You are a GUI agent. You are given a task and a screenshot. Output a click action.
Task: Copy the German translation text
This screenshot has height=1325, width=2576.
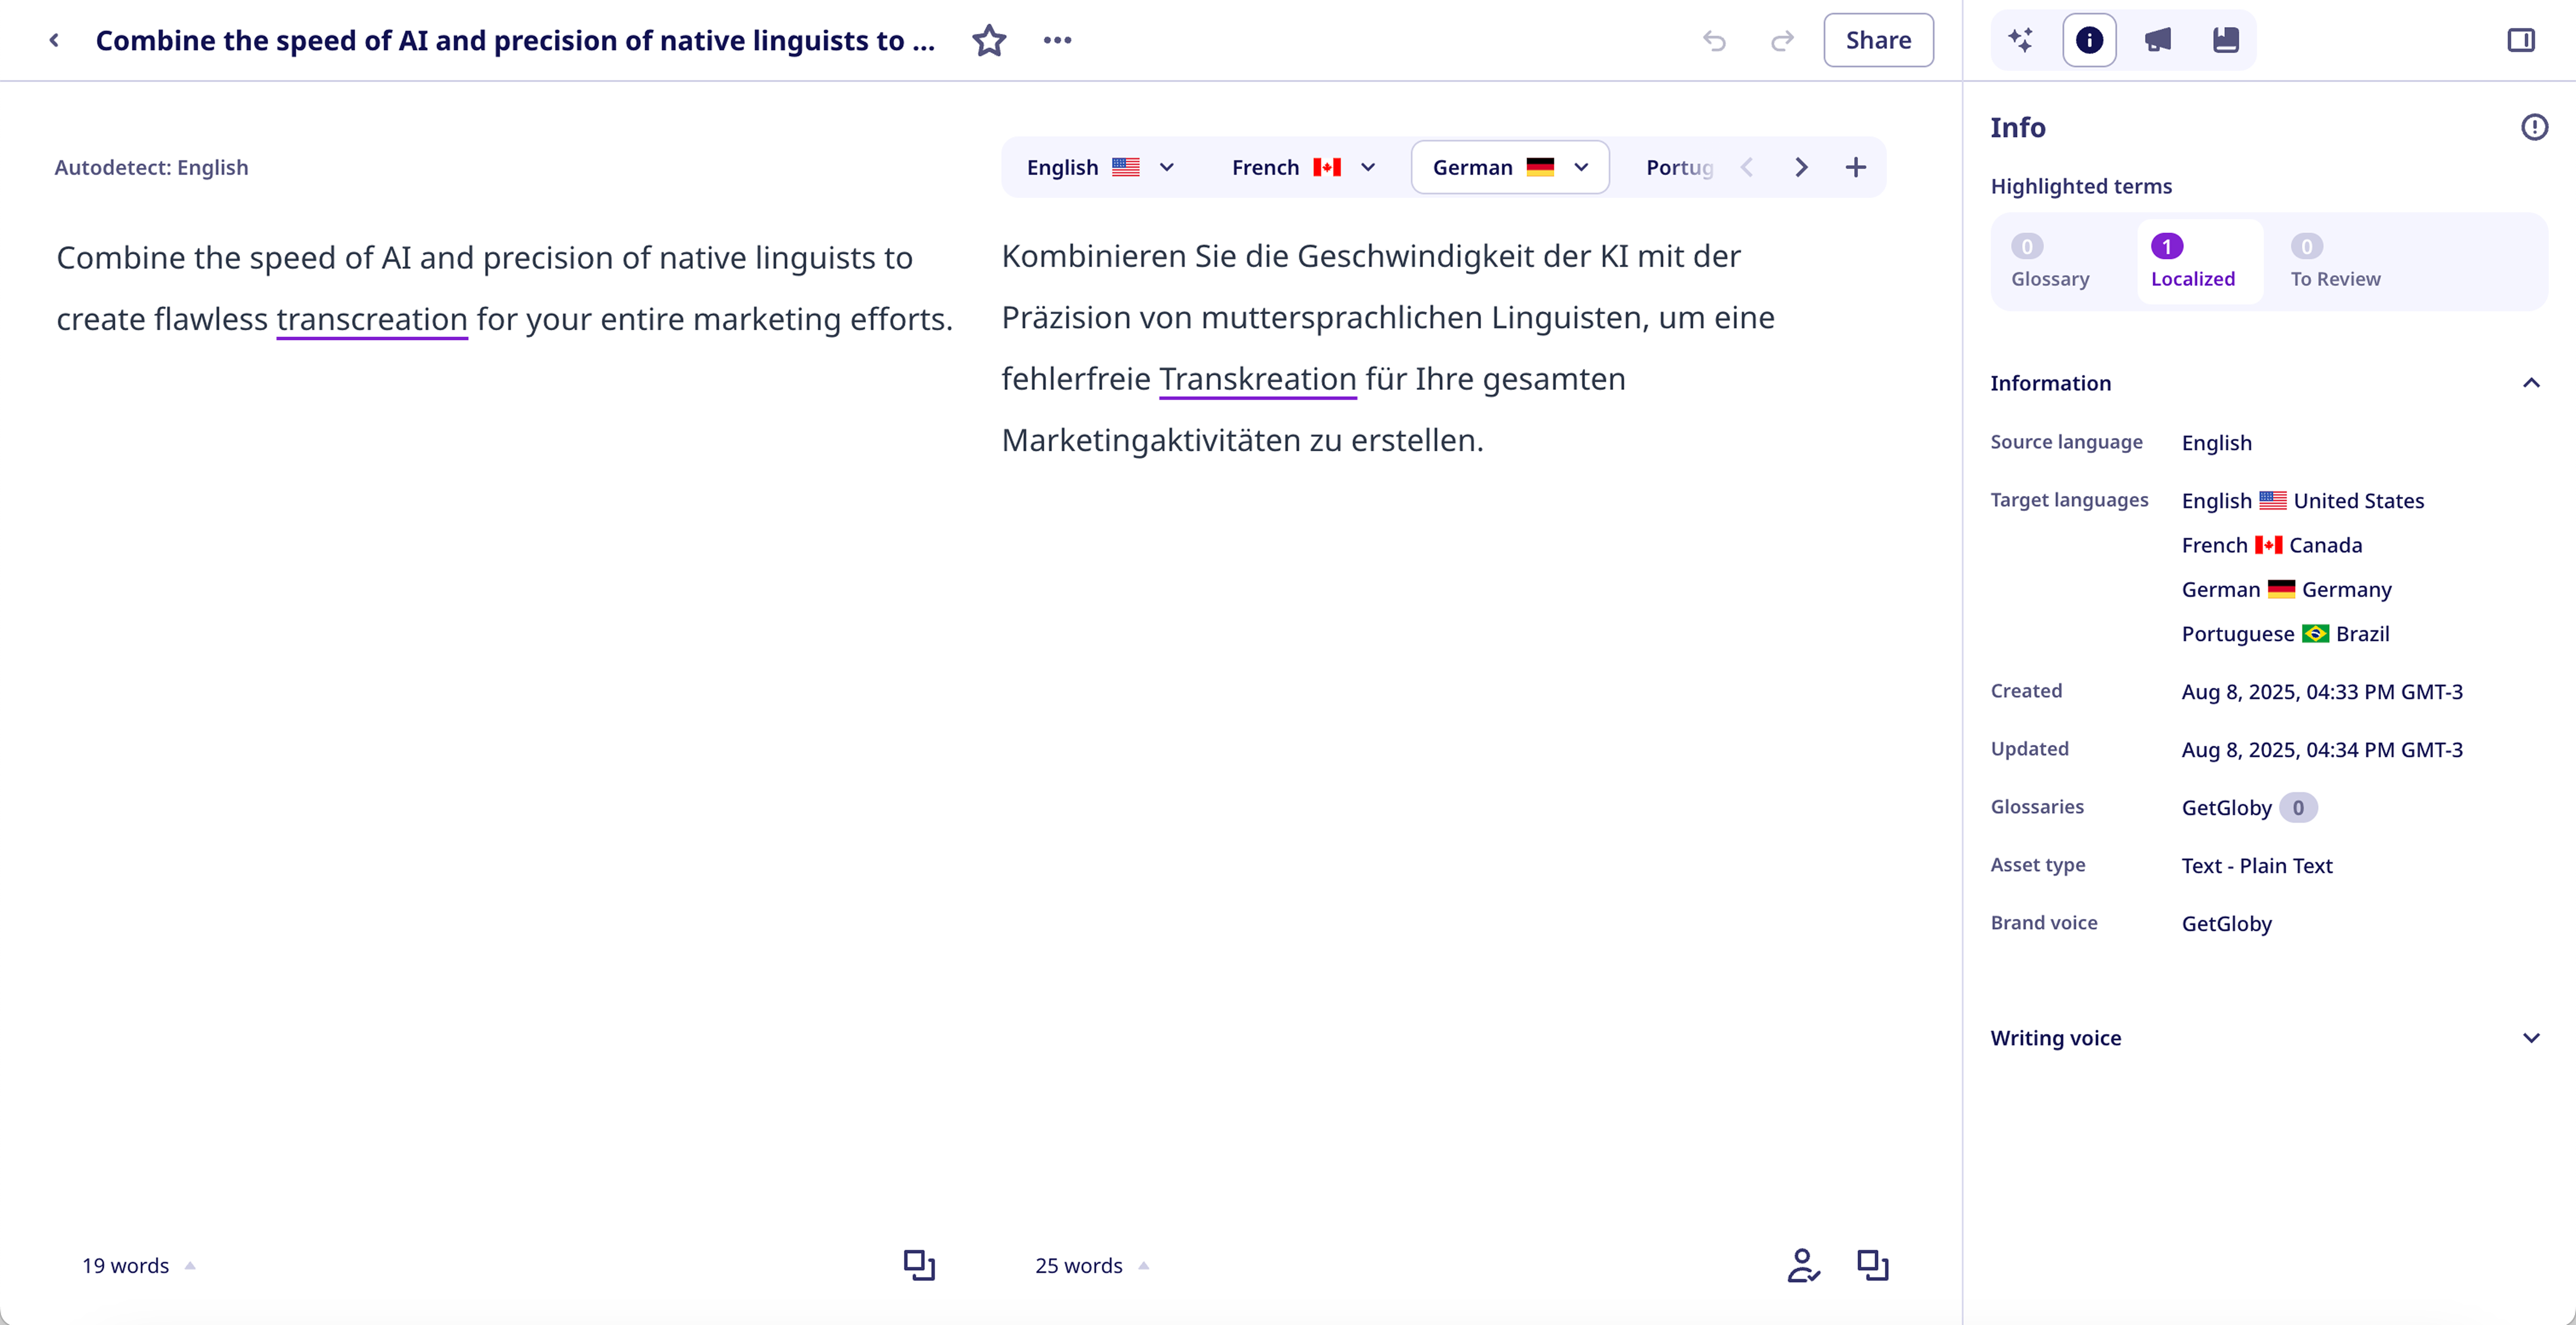(1873, 1264)
